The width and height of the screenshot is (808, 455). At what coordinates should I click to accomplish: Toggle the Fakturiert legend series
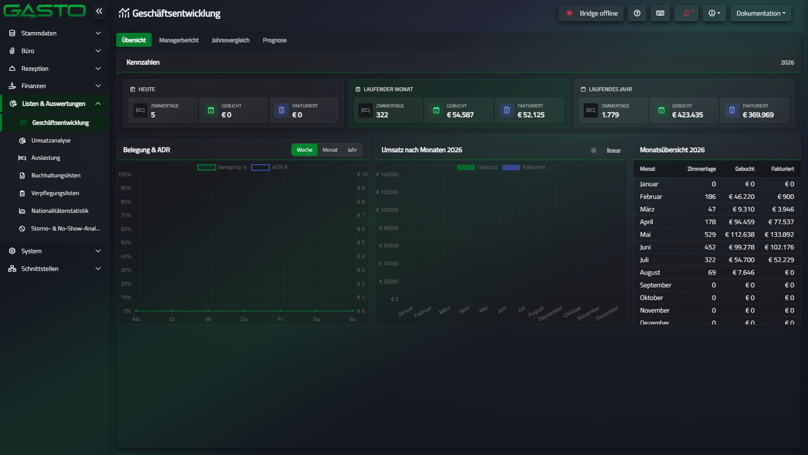coord(524,168)
